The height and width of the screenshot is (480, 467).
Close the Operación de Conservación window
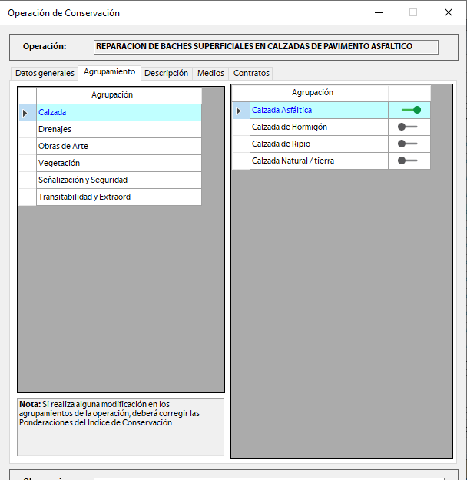pyautogui.click(x=449, y=12)
